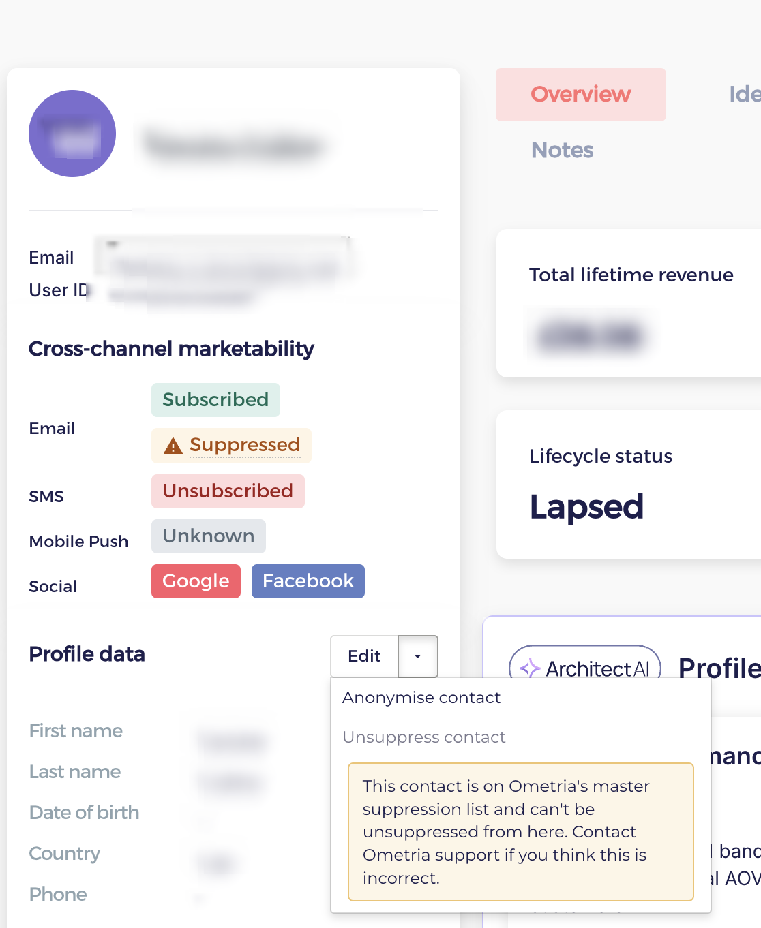The width and height of the screenshot is (761, 928).
Task: Open the dropdown arrow beside Edit
Action: tap(417, 656)
